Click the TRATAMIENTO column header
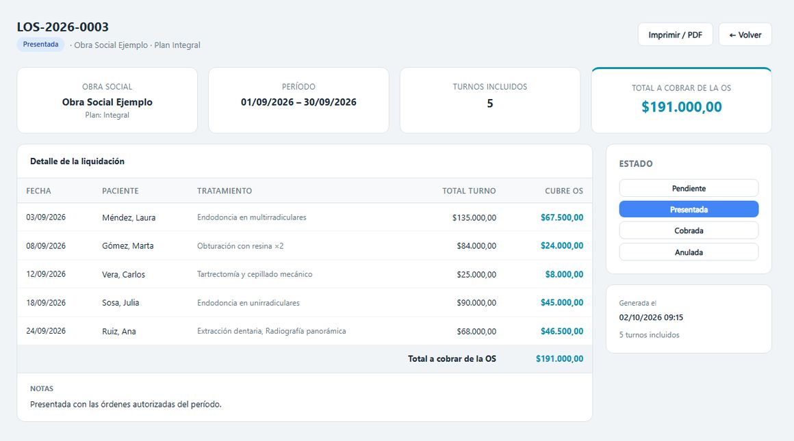 pyautogui.click(x=225, y=191)
